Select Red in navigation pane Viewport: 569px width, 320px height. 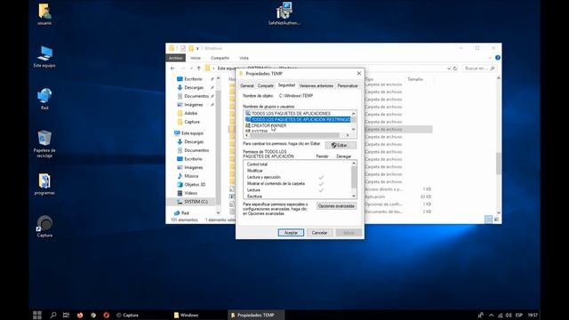coord(185,213)
